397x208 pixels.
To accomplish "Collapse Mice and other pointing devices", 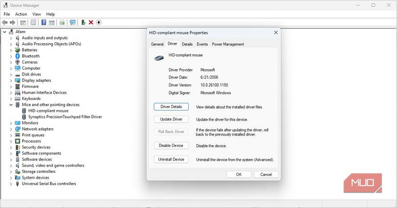I will [11, 105].
